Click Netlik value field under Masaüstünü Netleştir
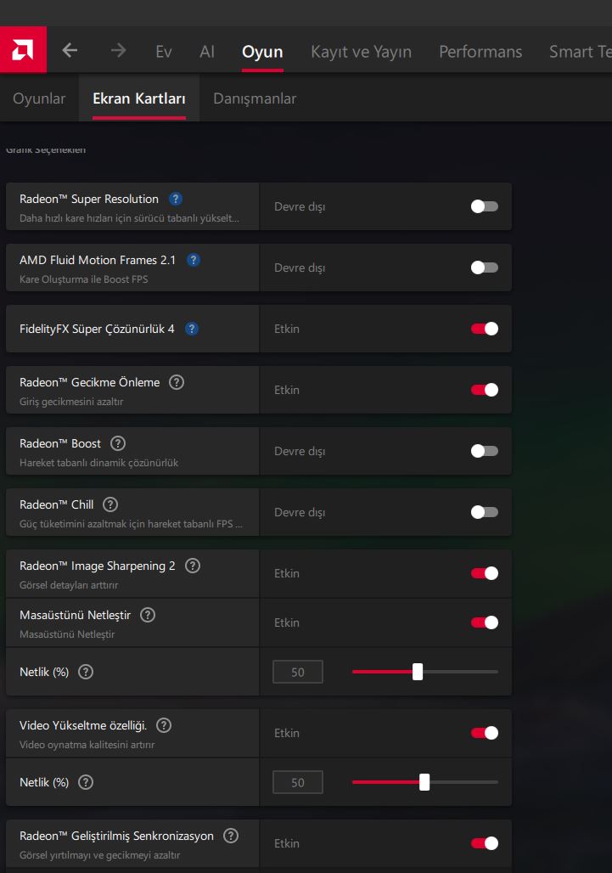This screenshot has width=612, height=873. click(298, 672)
